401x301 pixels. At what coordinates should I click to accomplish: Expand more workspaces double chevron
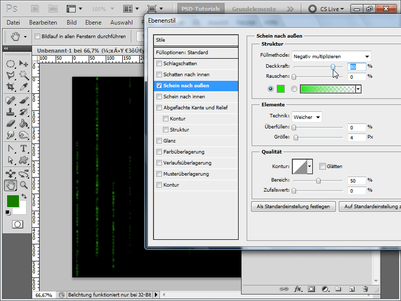coord(290,9)
